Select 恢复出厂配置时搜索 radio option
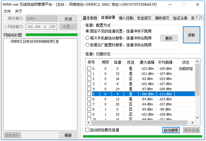This screenshot has height=141, width=206. click(x=88, y=45)
